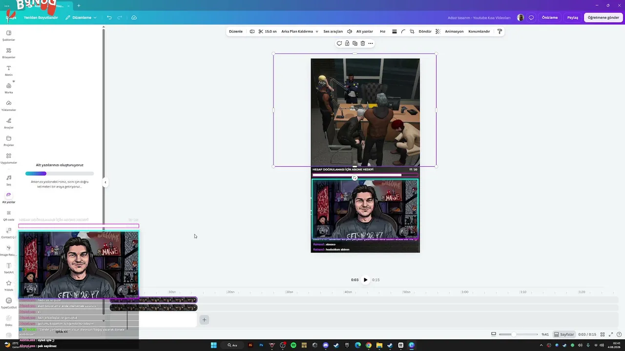
Task: Open the Alt yazılar sidebar panel
Action: pyautogui.click(x=9, y=197)
